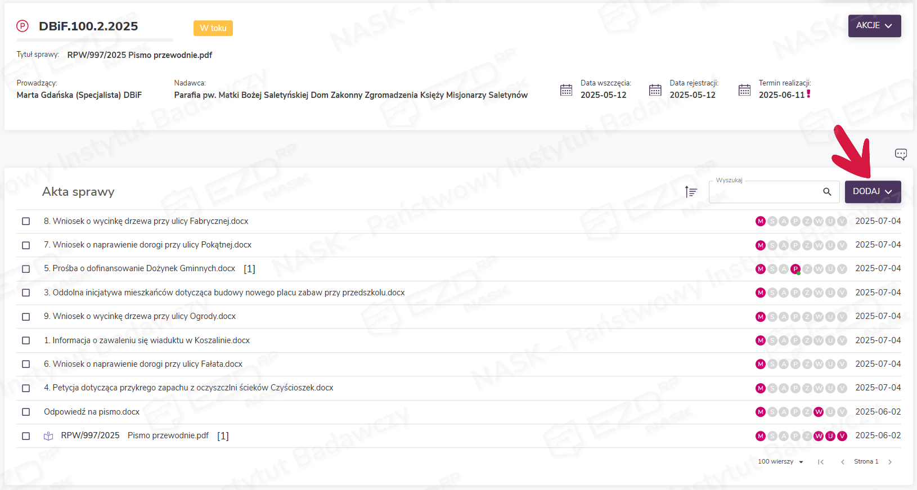Open the comments speech bubble icon
The height and width of the screenshot is (490, 917).
tap(900, 154)
